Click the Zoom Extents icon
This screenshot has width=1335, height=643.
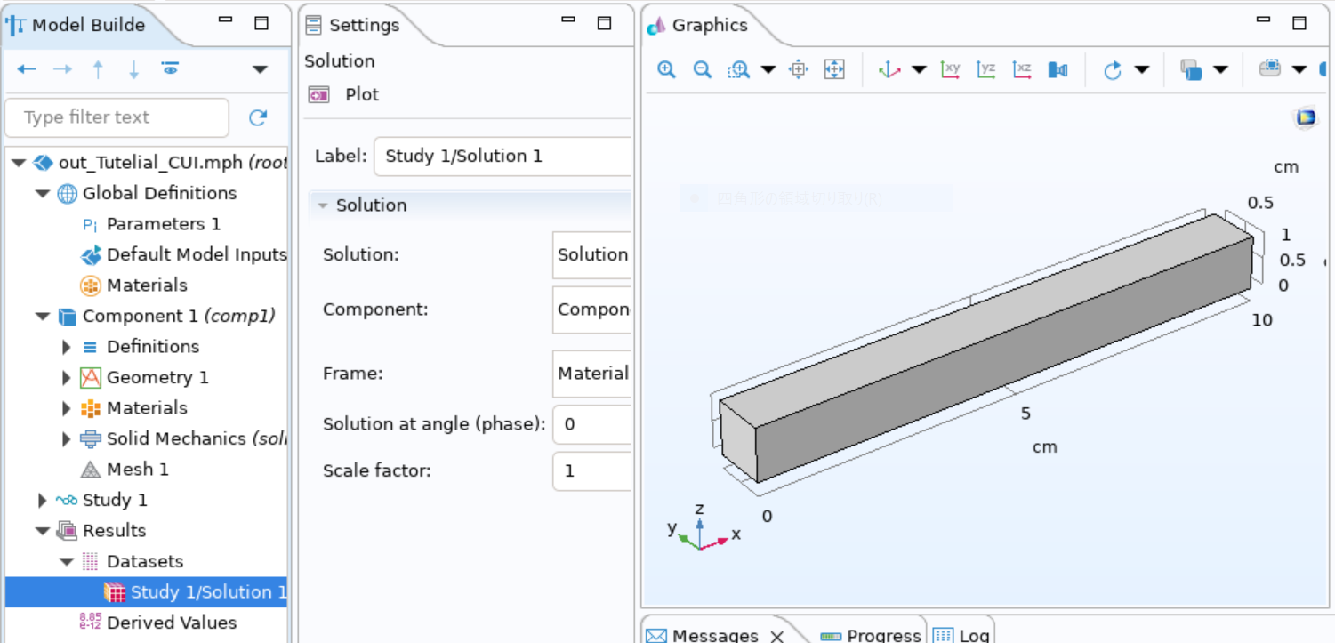coord(833,68)
